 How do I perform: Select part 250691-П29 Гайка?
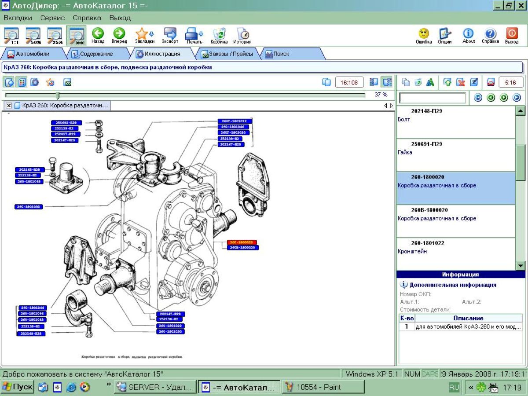pos(456,155)
